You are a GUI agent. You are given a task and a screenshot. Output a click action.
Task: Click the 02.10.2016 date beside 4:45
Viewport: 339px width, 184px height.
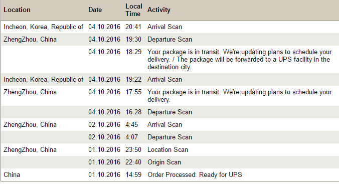click(104, 124)
